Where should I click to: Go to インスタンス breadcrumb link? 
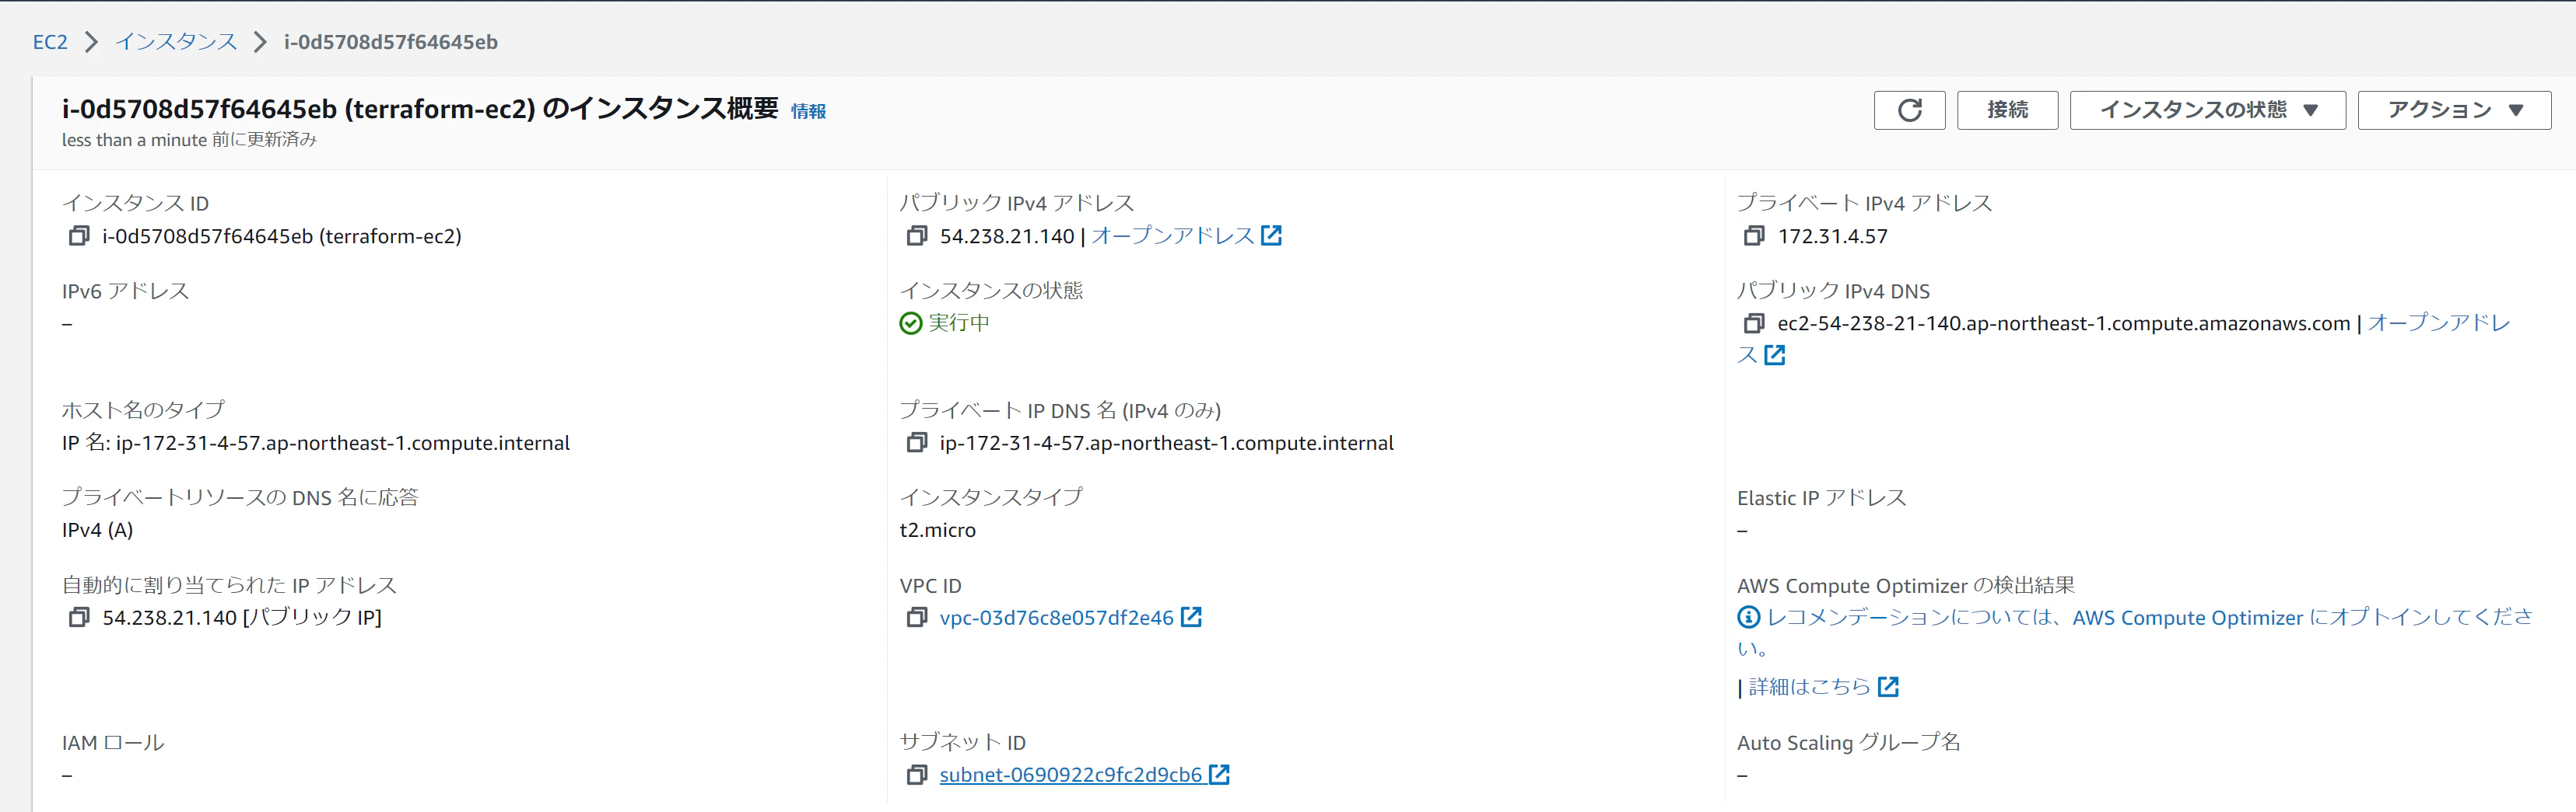pyautogui.click(x=176, y=42)
